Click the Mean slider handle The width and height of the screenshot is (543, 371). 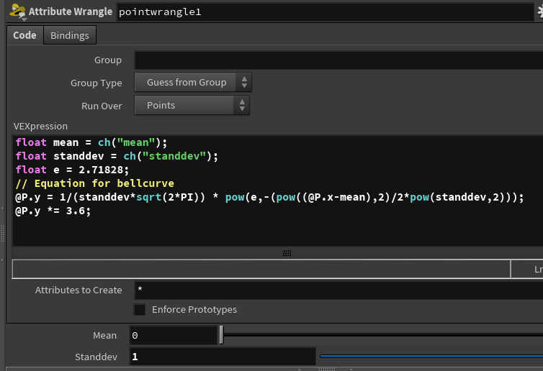[x=221, y=336]
